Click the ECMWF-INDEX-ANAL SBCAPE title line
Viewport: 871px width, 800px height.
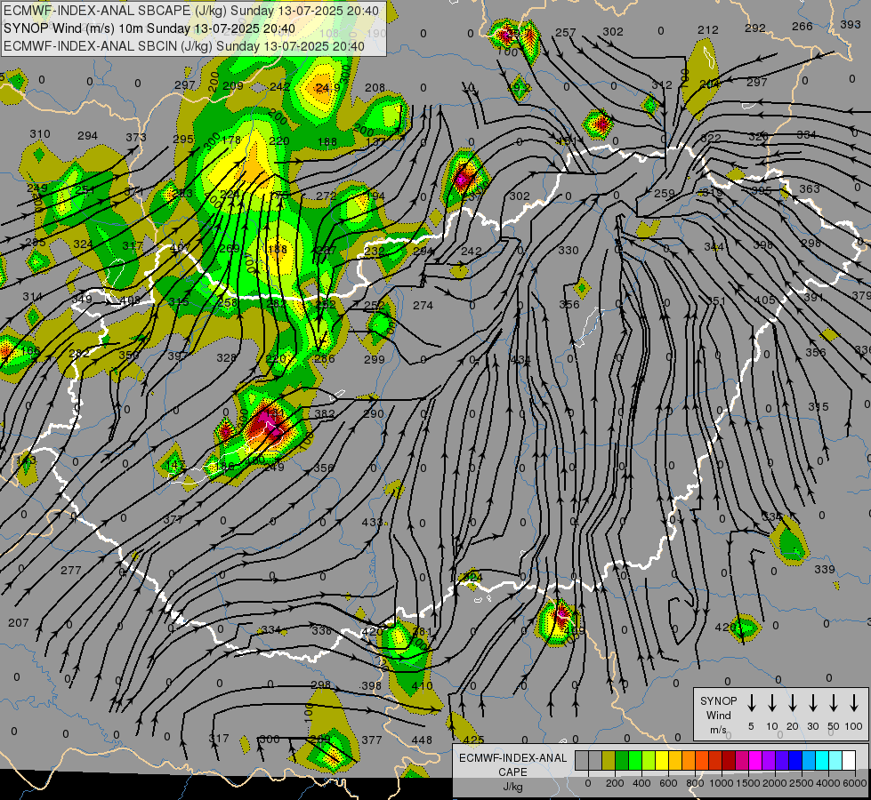coord(191,11)
